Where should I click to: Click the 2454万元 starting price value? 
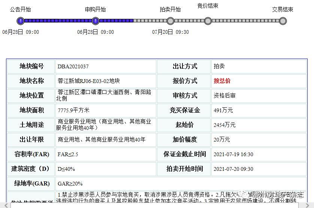(x=224, y=125)
